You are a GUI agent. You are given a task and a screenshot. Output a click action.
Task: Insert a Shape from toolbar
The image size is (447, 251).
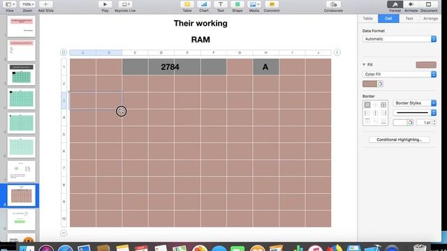coord(237,4)
